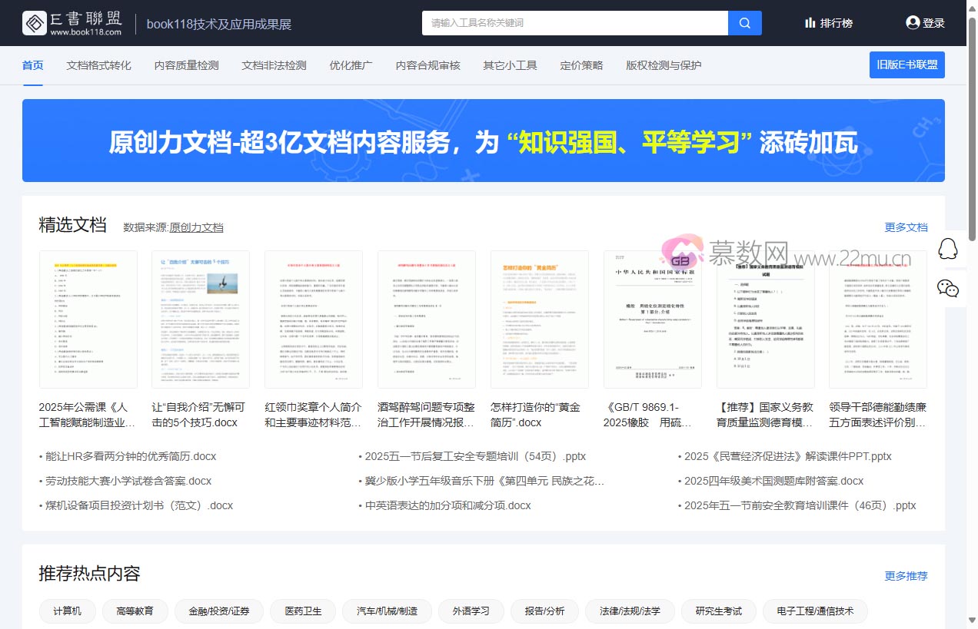Open the 更多推荐 link
The width and height of the screenshot is (978, 629).
pos(906,576)
